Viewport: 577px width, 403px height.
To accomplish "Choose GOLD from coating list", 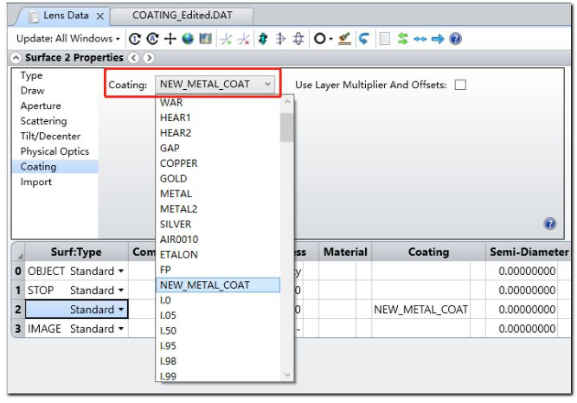I will pyautogui.click(x=218, y=178).
